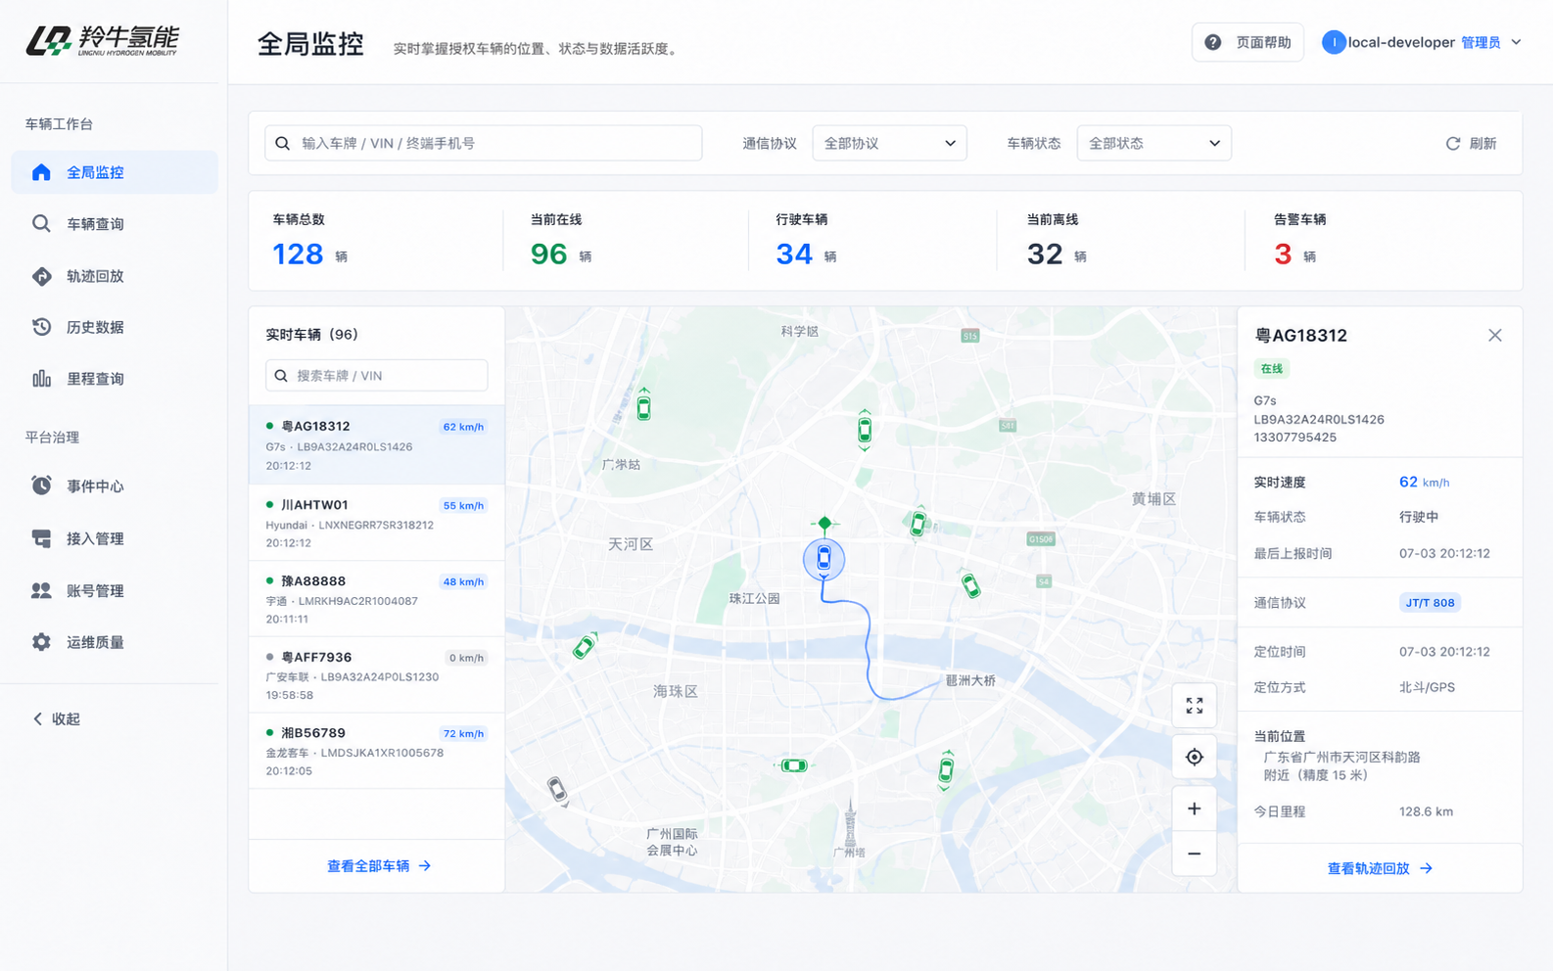Select the highlighted blue vehicle marker on map
The width and height of the screenshot is (1553, 971).
coord(824,559)
